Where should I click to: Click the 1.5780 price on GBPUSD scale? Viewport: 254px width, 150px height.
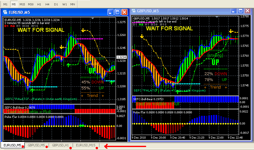[x=245, y=16]
